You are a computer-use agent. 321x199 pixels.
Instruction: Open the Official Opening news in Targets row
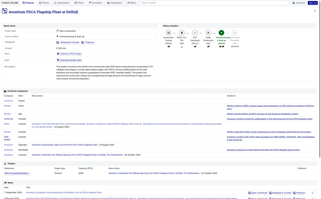coord(154,173)
